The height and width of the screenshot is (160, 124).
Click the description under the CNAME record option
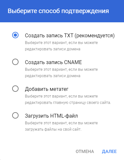(61, 73)
